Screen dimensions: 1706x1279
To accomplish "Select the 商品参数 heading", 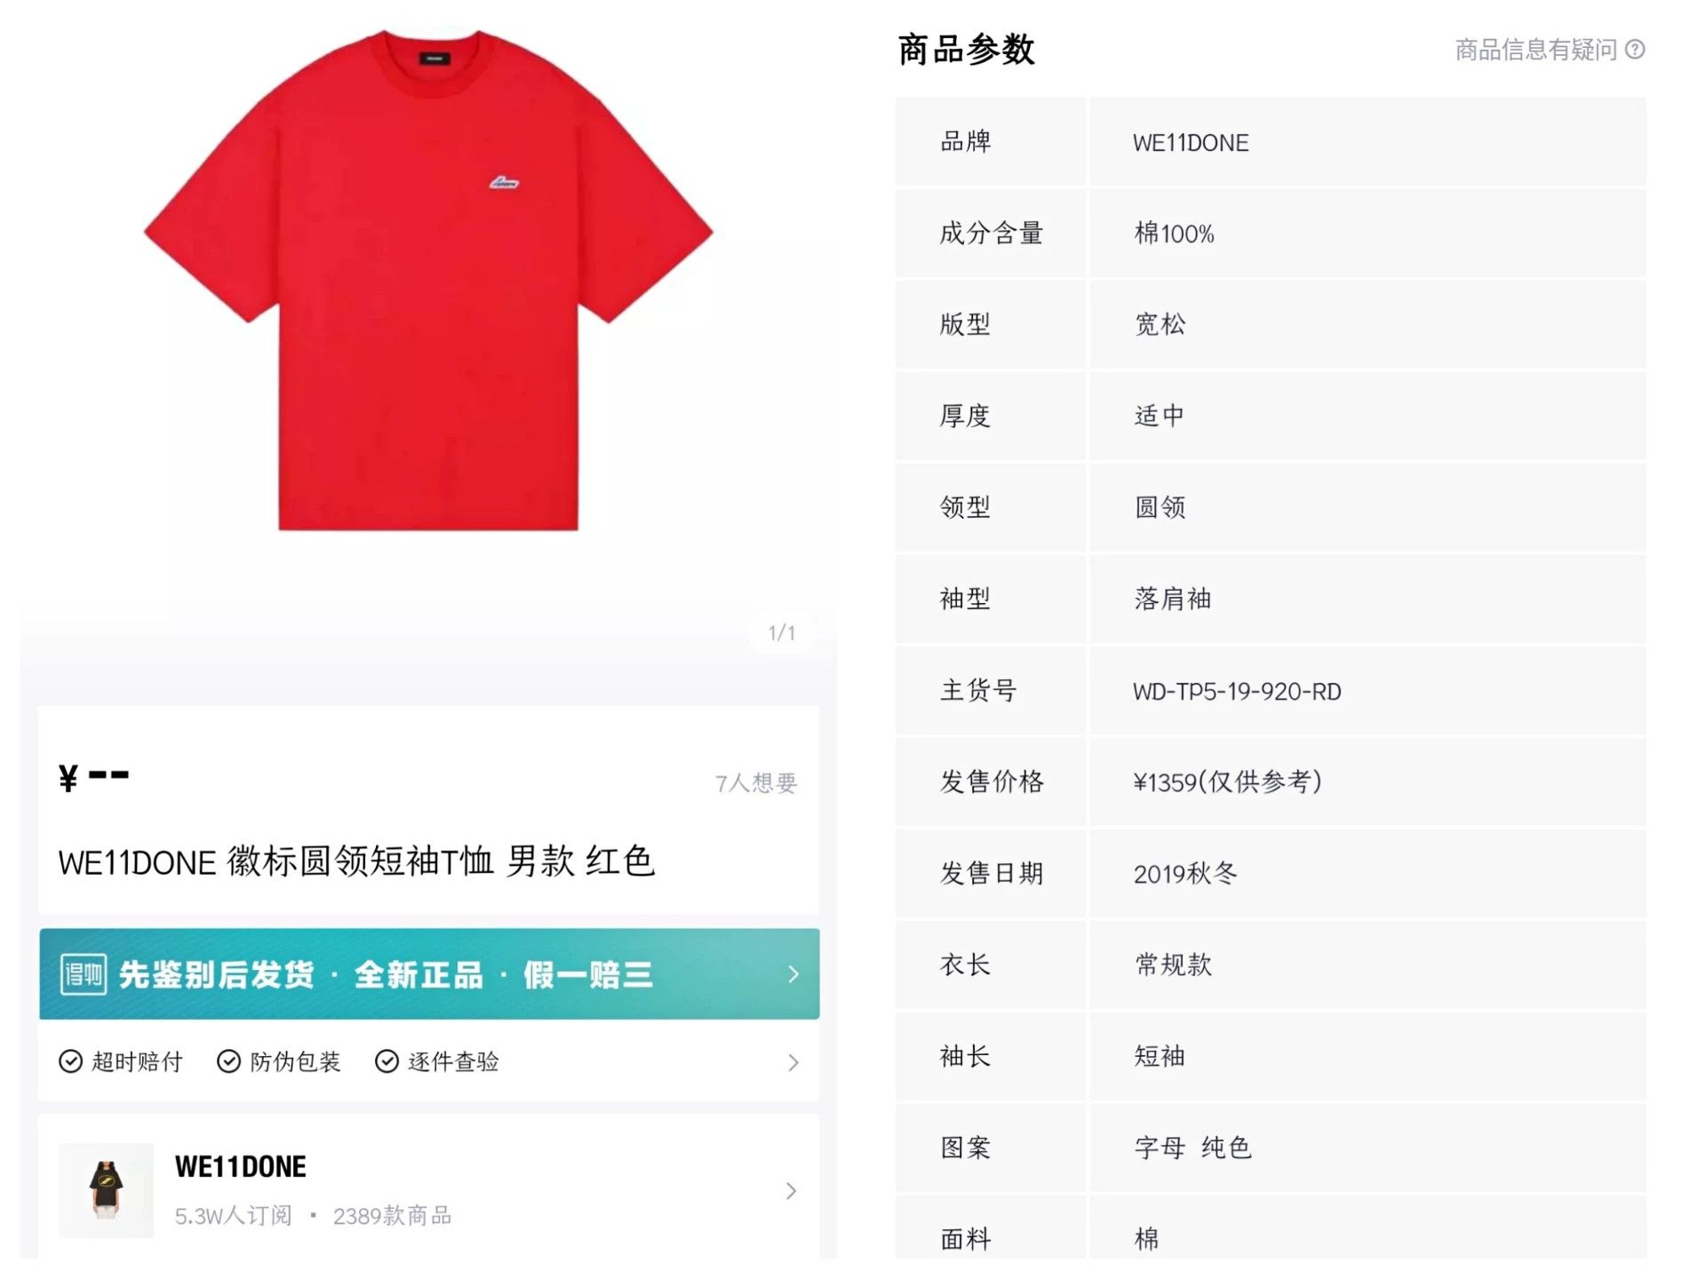I will click(x=967, y=50).
